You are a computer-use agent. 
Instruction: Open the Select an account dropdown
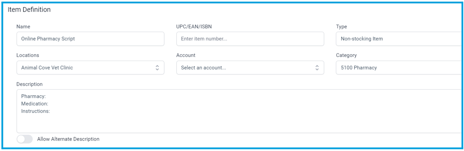(250, 68)
